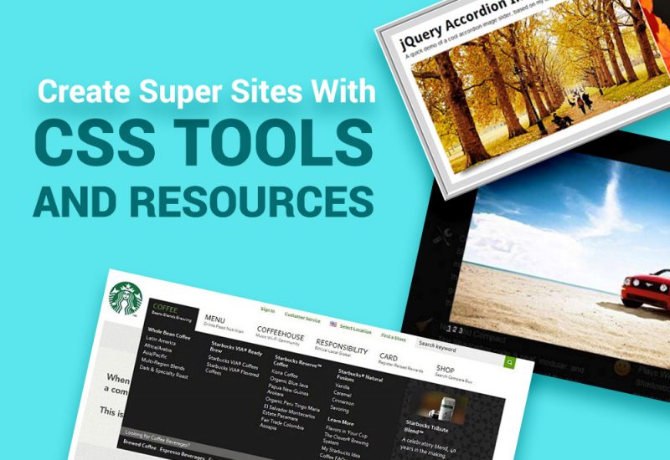Click the Learn More heading
The height and width of the screenshot is (460, 670).
(341, 422)
